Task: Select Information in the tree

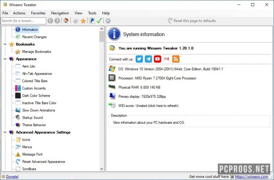Action: 30,29
